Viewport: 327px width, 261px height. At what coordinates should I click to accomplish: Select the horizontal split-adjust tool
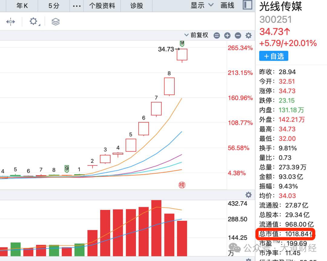tap(11, 21)
